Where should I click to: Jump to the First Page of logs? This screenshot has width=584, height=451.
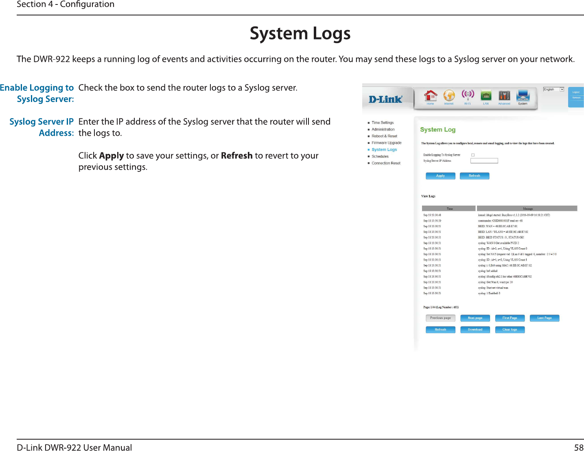coord(510,318)
